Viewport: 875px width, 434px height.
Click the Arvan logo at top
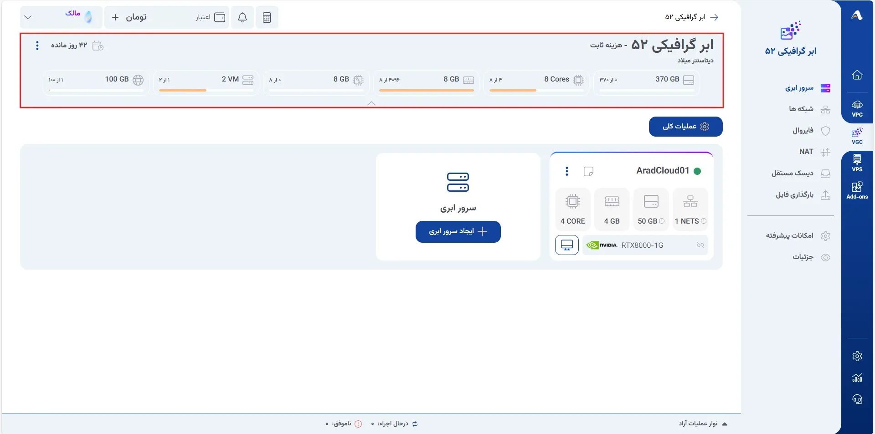857,15
